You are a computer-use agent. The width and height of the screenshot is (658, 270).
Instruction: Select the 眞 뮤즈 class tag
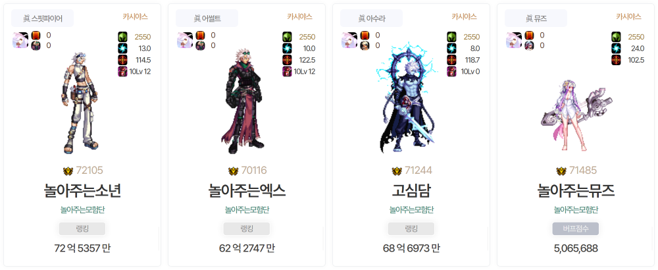point(536,18)
